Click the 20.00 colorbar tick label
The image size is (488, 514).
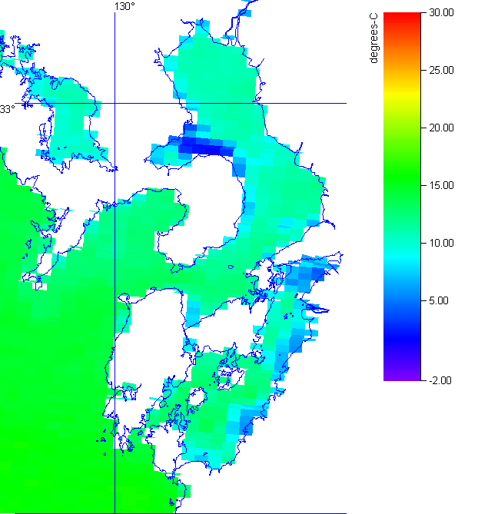pos(441,128)
